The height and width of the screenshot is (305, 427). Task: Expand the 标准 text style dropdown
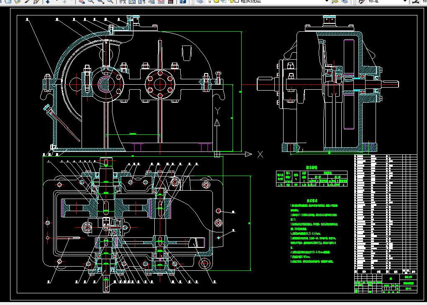point(404,2)
